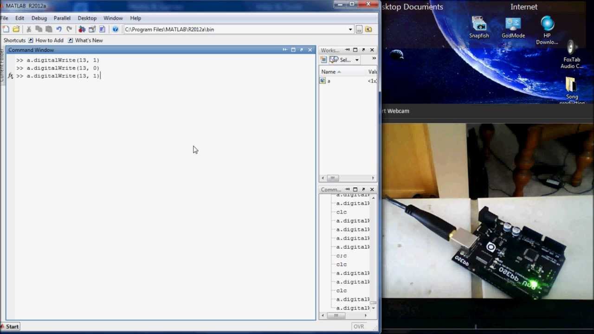Viewport: 594px width, 334px height.
Task: Click the Shortcuts label in shortcuts bar
Action: coord(14,40)
